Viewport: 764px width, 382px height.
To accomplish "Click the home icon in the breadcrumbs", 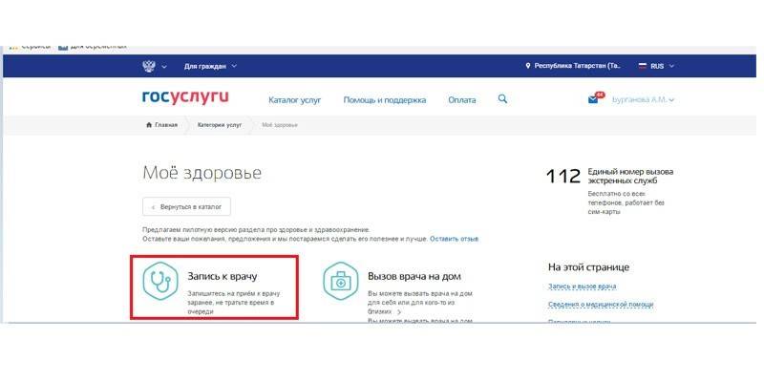I will click(x=149, y=125).
